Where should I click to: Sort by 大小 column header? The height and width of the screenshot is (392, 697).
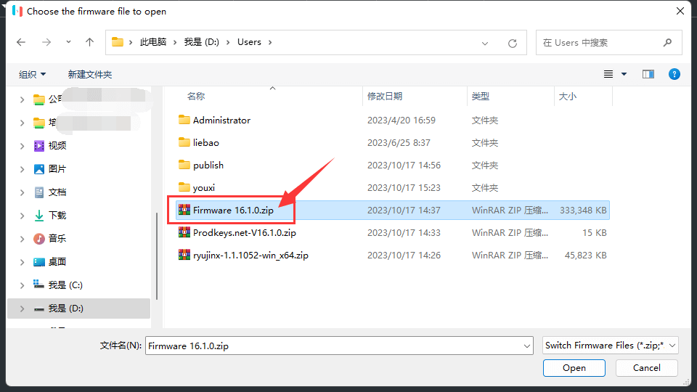(x=567, y=97)
